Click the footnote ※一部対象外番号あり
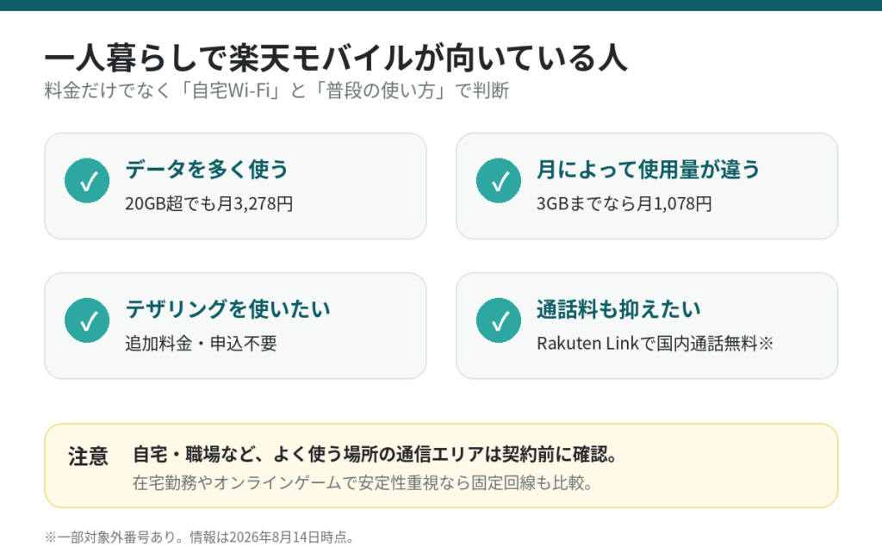Image resolution: width=882 pixels, height=559 pixels. (x=199, y=537)
